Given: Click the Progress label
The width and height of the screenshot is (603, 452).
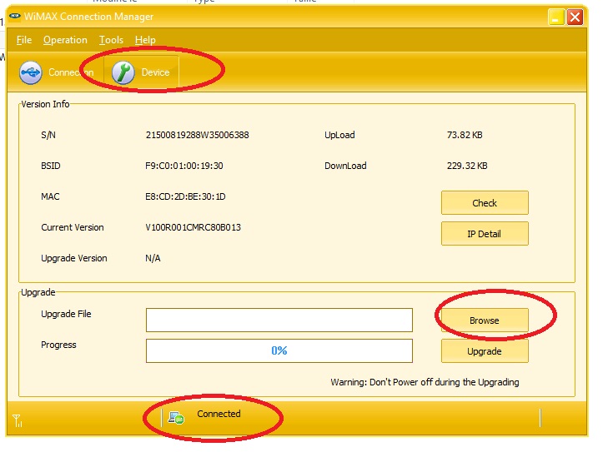Looking at the screenshot, I should point(58,345).
